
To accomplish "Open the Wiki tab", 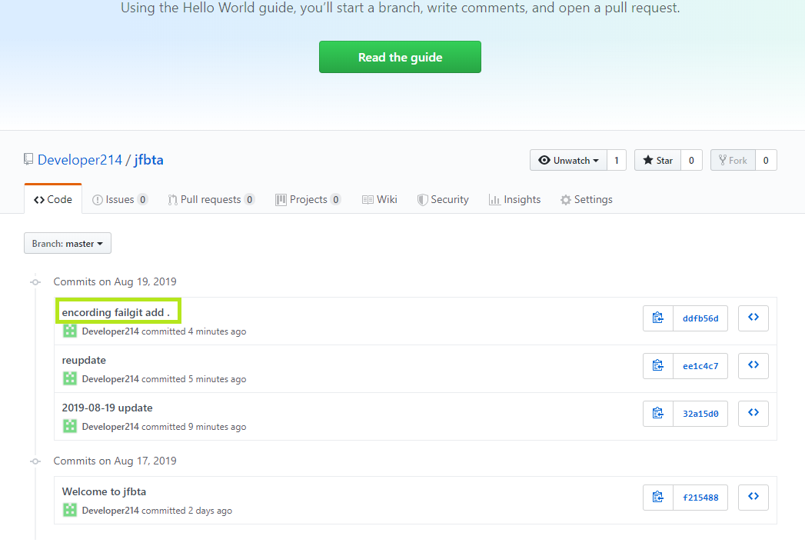I will (379, 199).
